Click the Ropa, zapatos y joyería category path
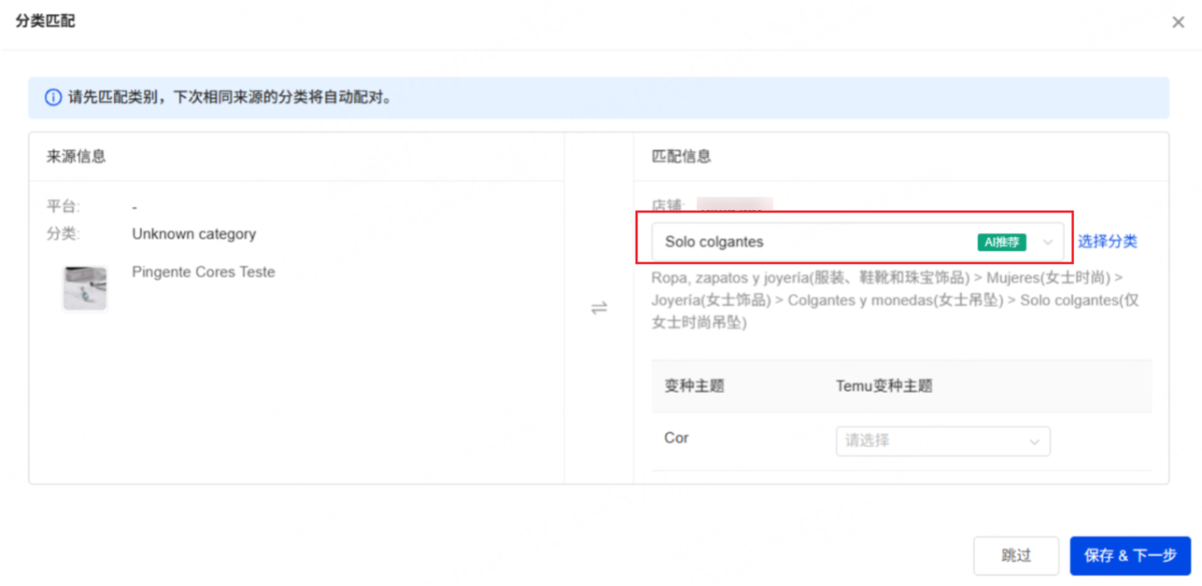 click(895, 300)
